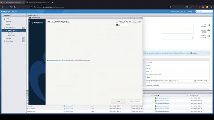Click Additional Hardware row

[152, 85]
